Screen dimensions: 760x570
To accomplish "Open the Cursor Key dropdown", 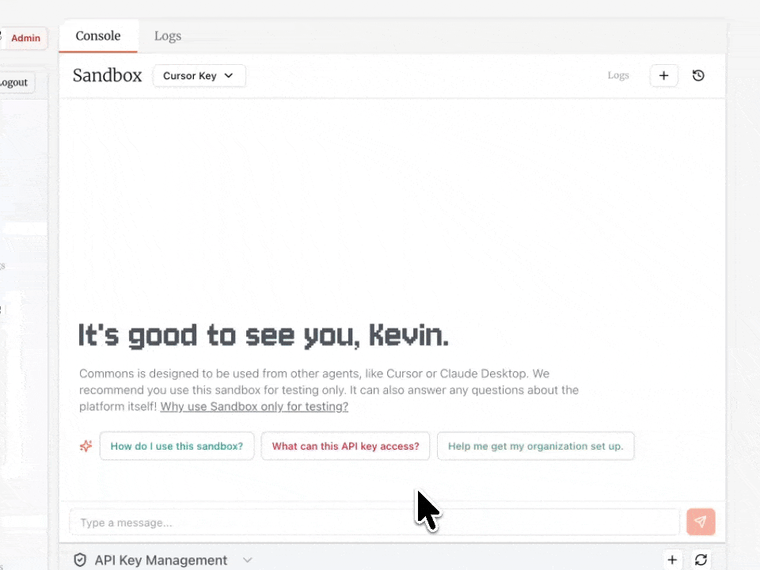I will (x=199, y=76).
